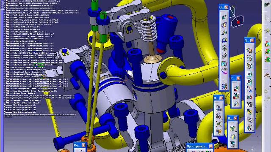Image resolution: width=271 pixels, height=152 pixels.
Task: Click the bottom document icon in lower 'П...' toolbar
Action: (232, 144)
